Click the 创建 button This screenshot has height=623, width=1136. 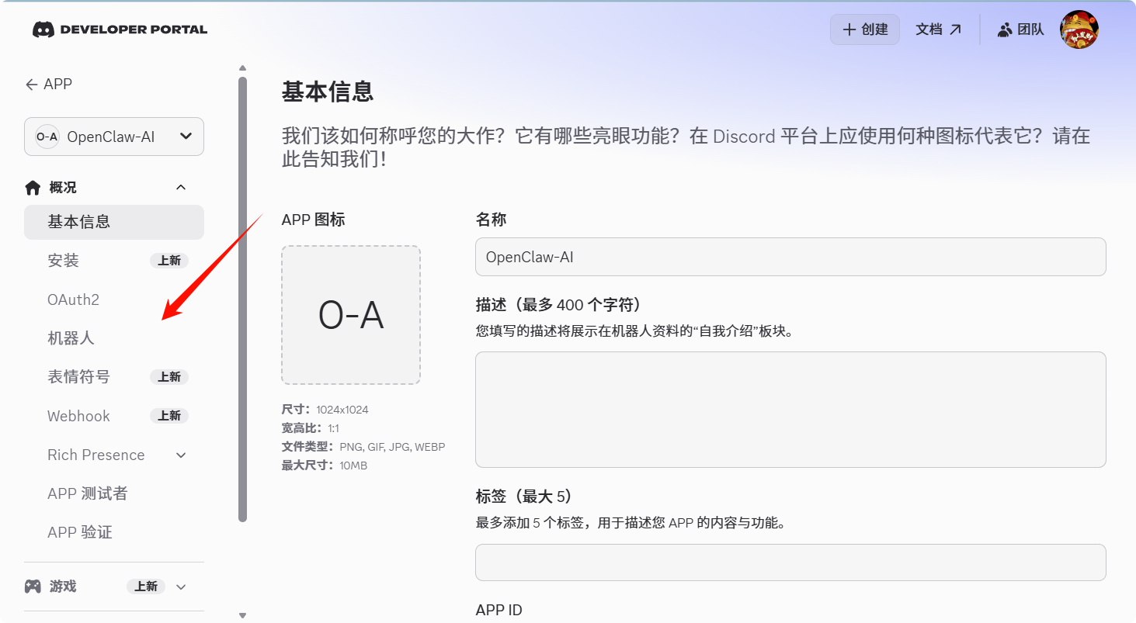pos(865,29)
